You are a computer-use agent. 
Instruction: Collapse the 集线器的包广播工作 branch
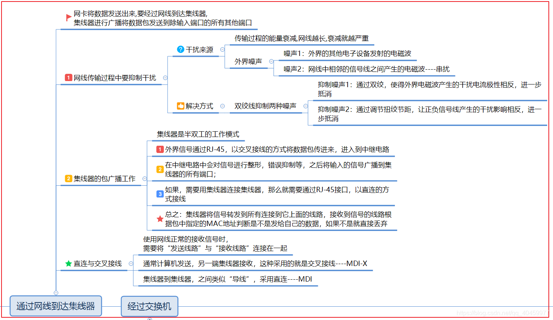(145, 178)
